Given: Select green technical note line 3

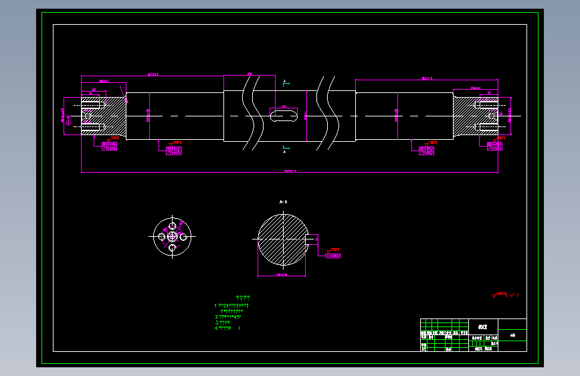Looking at the screenshot, I should [x=222, y=322].
